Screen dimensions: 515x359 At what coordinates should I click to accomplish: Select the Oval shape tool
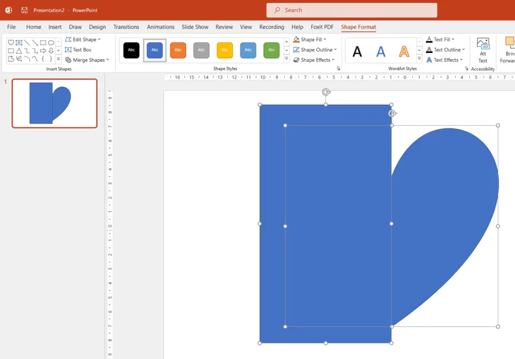click(50, 42)
